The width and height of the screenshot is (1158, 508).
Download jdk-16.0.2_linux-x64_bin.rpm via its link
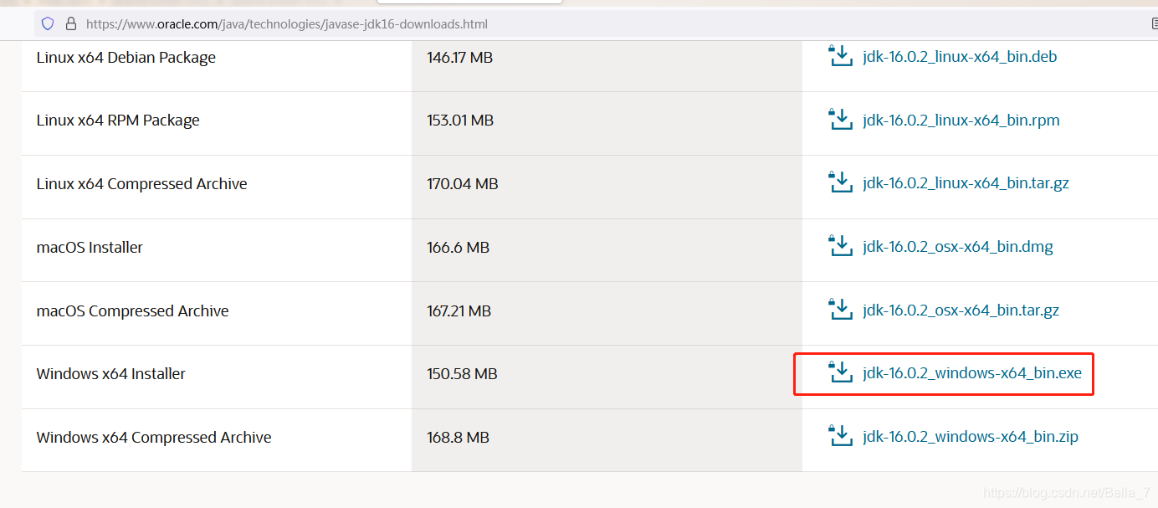click(961, 121)
